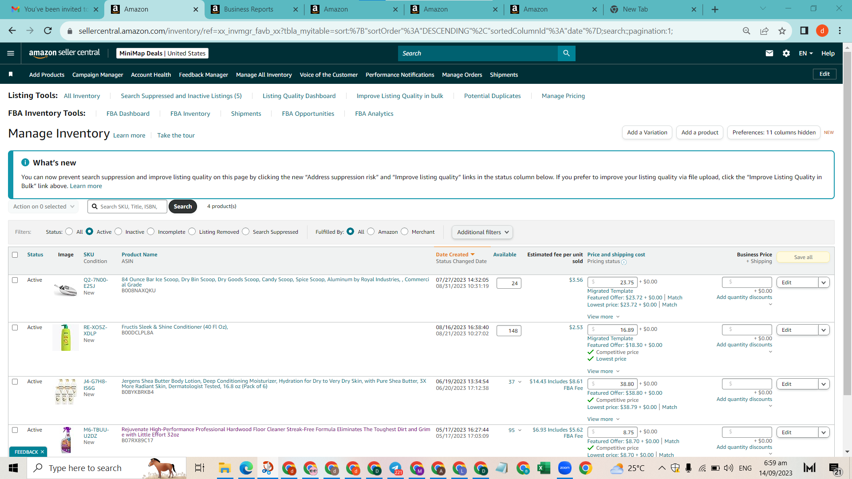Open Task View from the taskbar
852x479 pixels.
coord(200,468)
